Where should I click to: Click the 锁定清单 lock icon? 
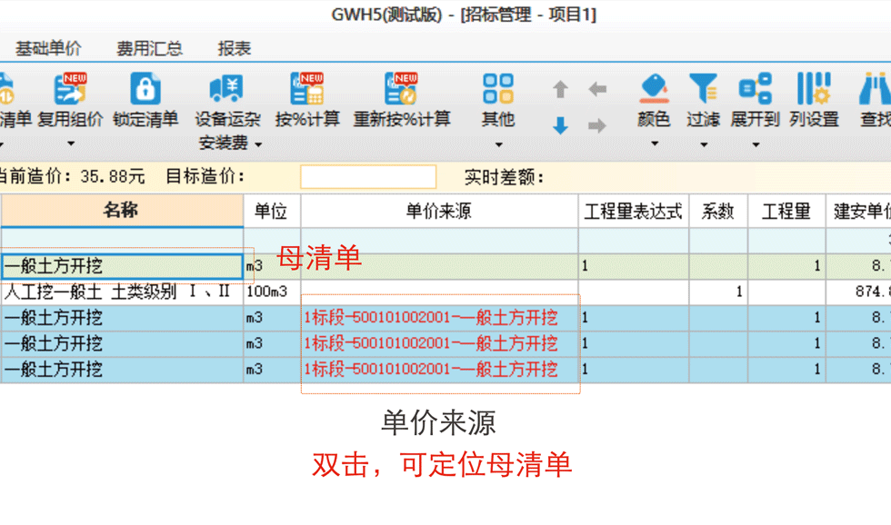point(145,89)
